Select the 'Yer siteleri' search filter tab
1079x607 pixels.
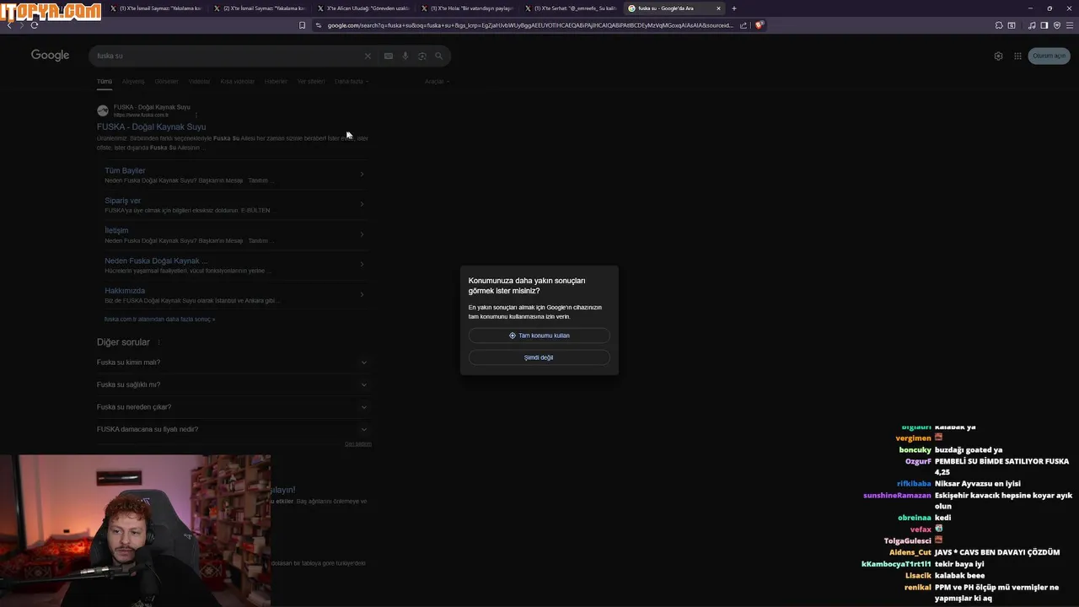coord(311,82)
